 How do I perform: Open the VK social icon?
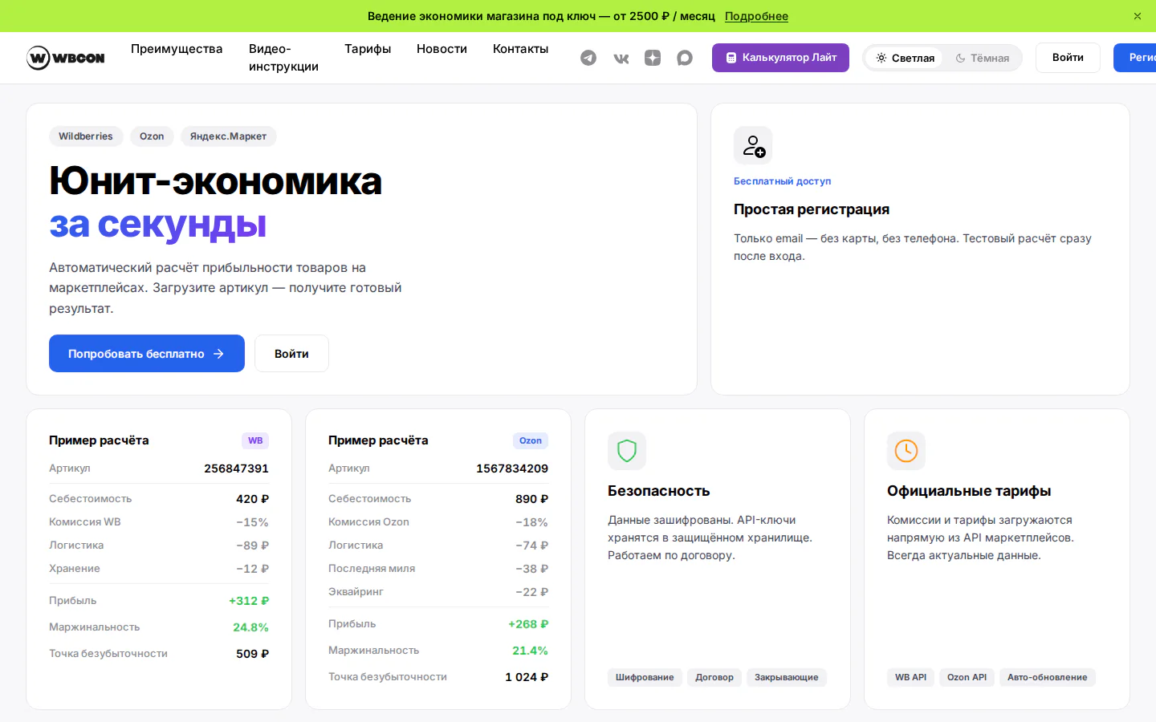tap(621, 58)
